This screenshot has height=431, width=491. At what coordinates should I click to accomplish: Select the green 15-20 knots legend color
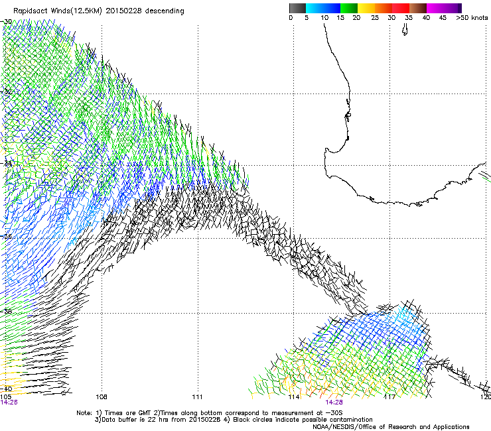point(349,8)
